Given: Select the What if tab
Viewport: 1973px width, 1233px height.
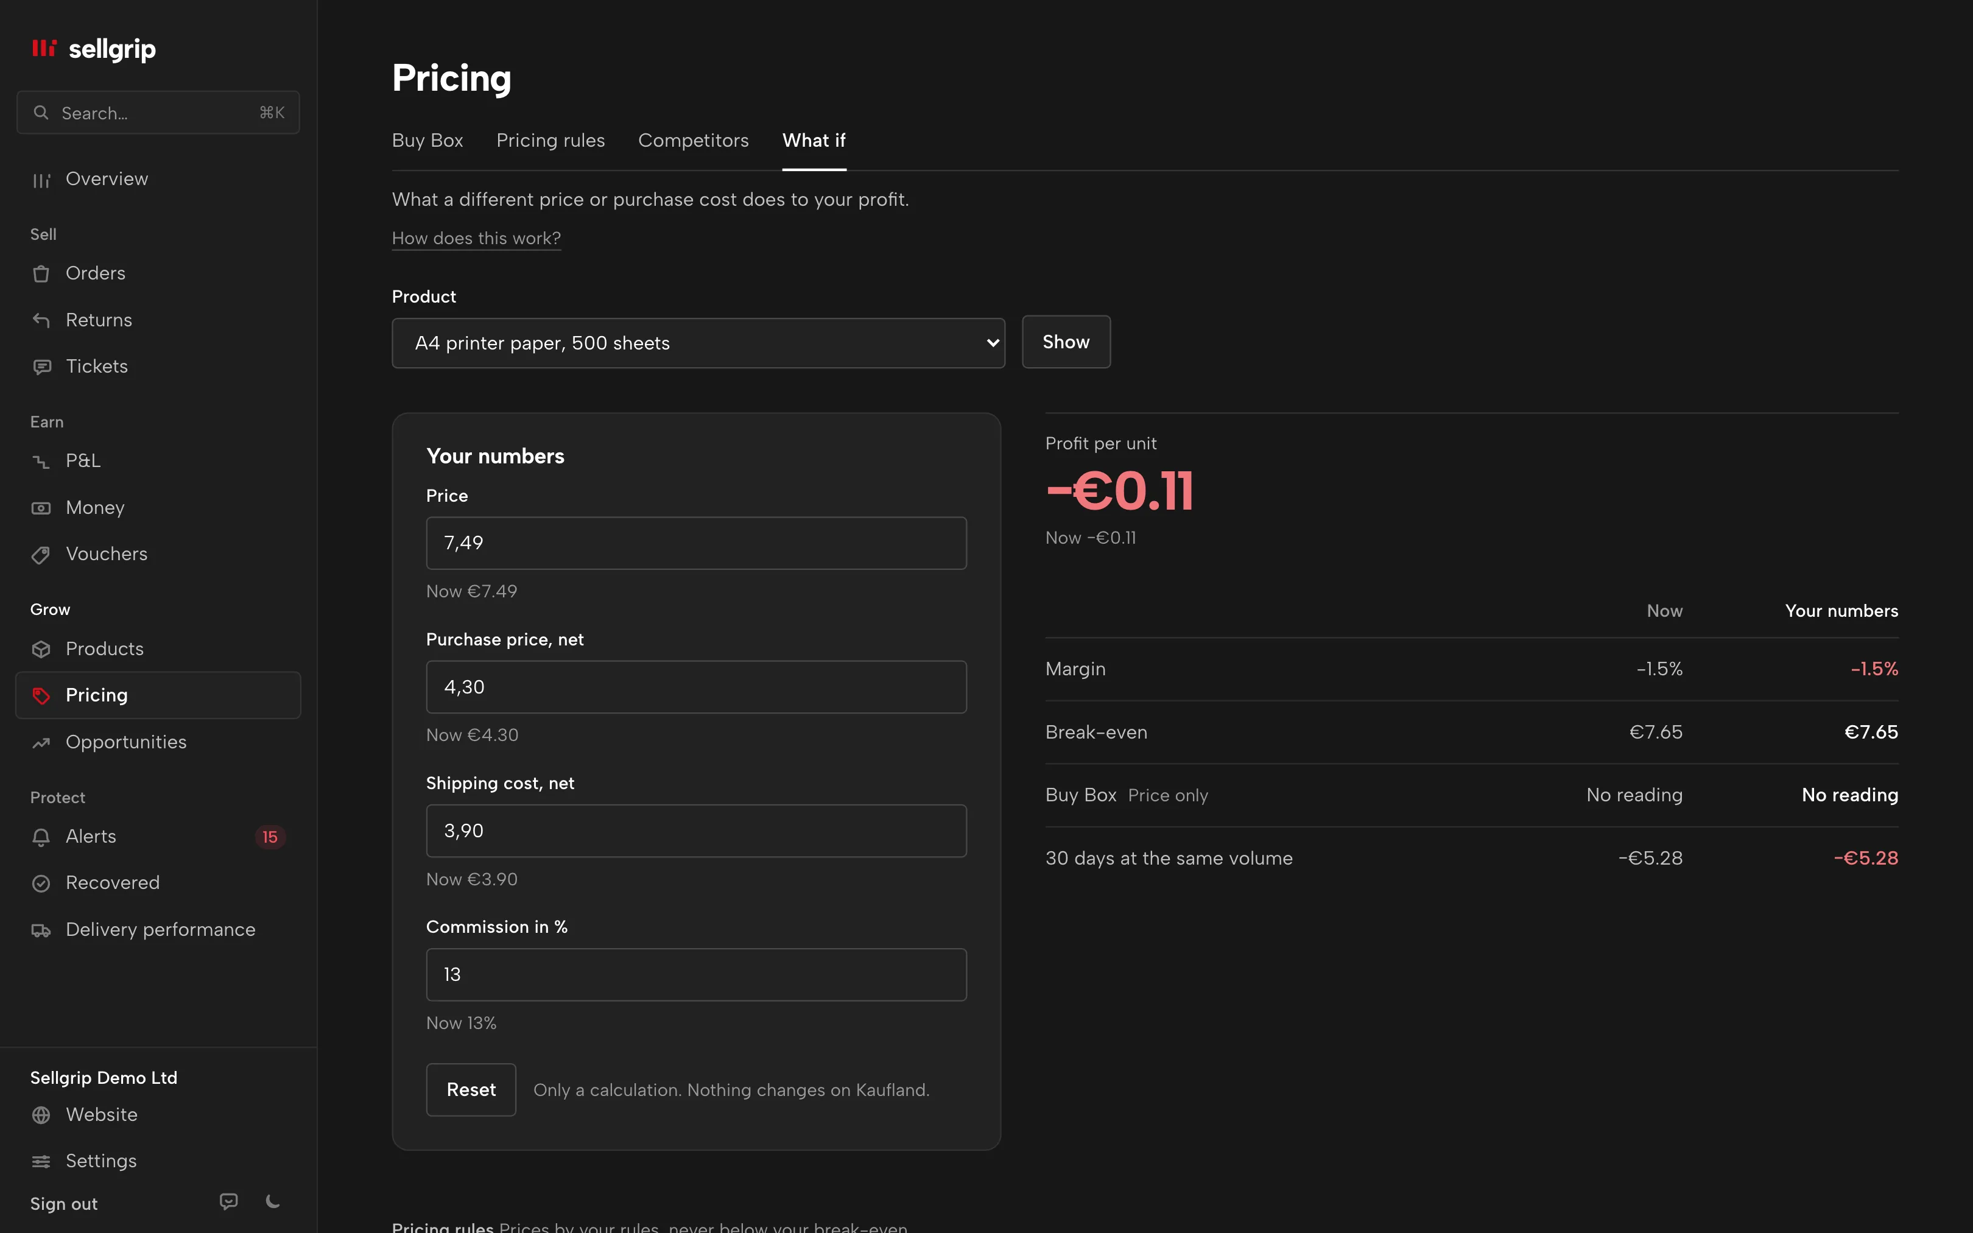Looking at the screenshot, I should [x=814, y=140].
